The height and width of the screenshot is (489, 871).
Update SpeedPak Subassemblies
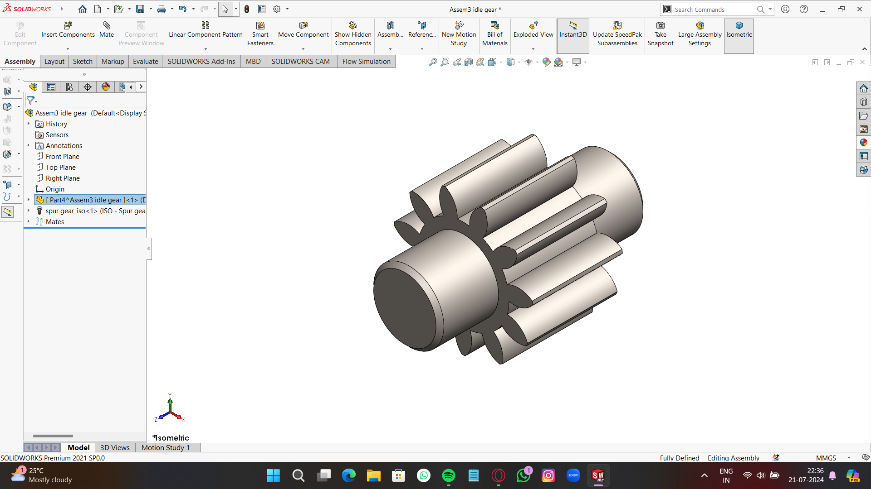coord(617,34)
